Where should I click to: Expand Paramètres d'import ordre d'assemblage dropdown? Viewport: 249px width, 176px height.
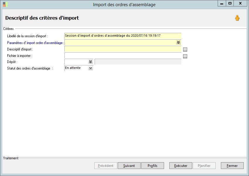[x=178, y=42]
